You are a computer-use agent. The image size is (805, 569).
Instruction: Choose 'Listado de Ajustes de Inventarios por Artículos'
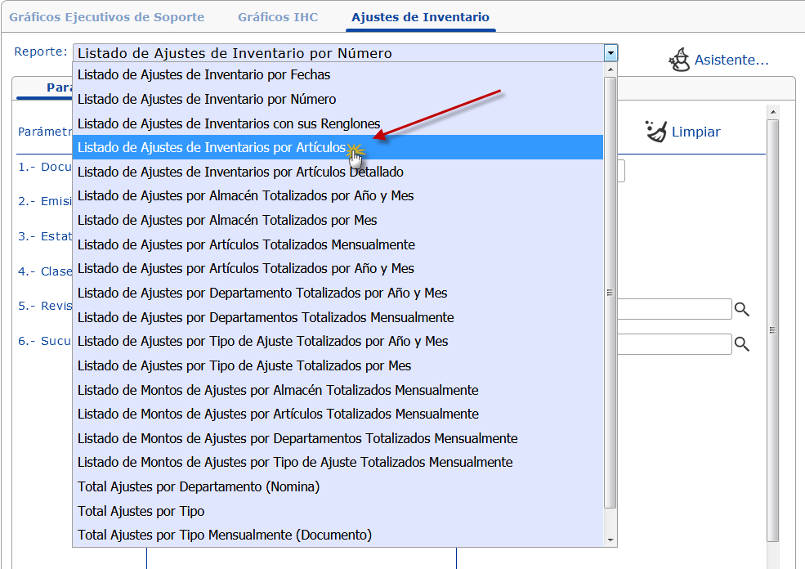click(x=212, y=148)
